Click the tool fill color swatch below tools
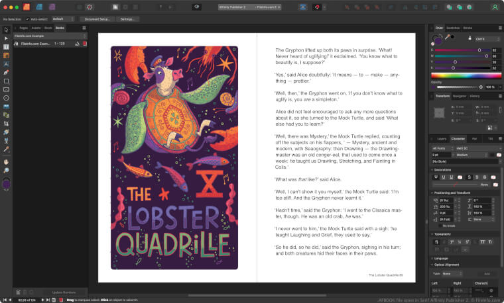This screenshot has width=504, height=303. 6,184
